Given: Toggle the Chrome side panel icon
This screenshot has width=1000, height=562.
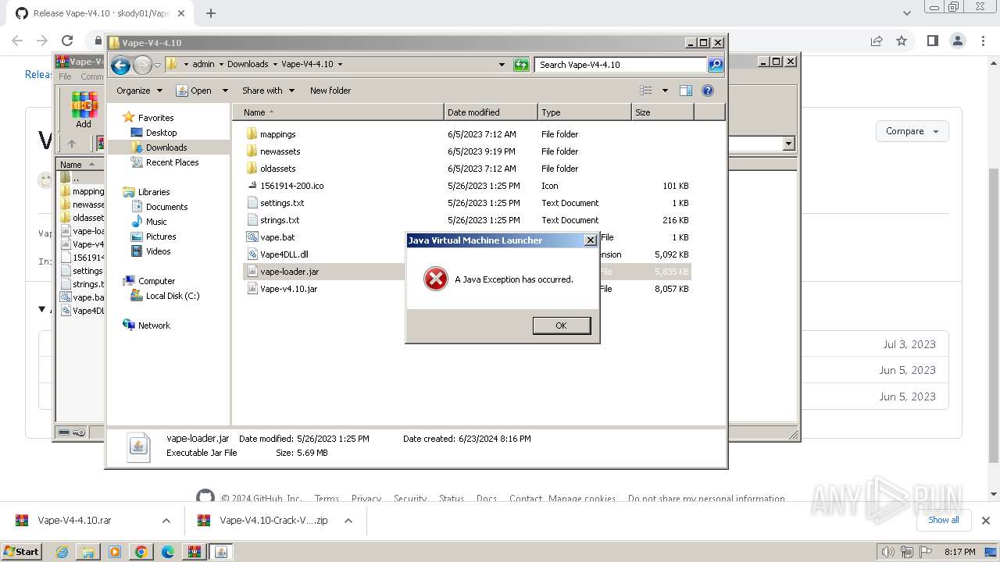Looking at the screenshot, I should click(932, 41).
